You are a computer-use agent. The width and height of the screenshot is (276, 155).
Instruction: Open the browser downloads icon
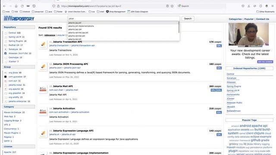pos(249,6)
